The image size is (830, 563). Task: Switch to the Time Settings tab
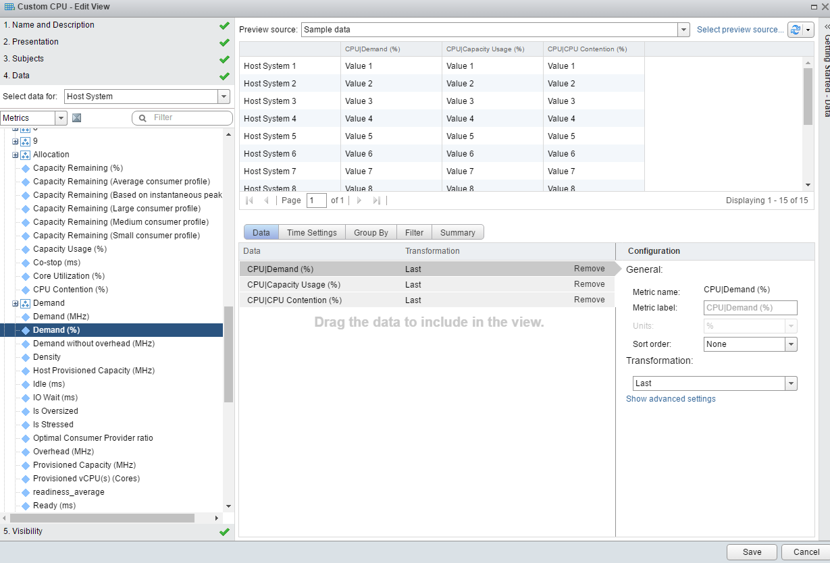click(311, 233)
